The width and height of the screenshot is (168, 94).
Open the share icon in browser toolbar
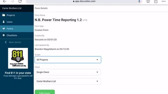pos(156,1)
